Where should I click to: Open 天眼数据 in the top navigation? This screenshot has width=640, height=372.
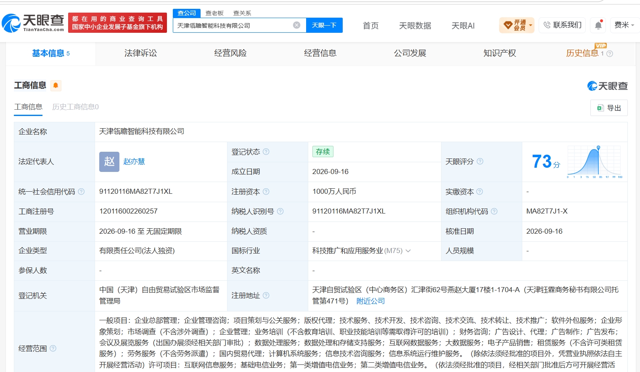point(415,26)
